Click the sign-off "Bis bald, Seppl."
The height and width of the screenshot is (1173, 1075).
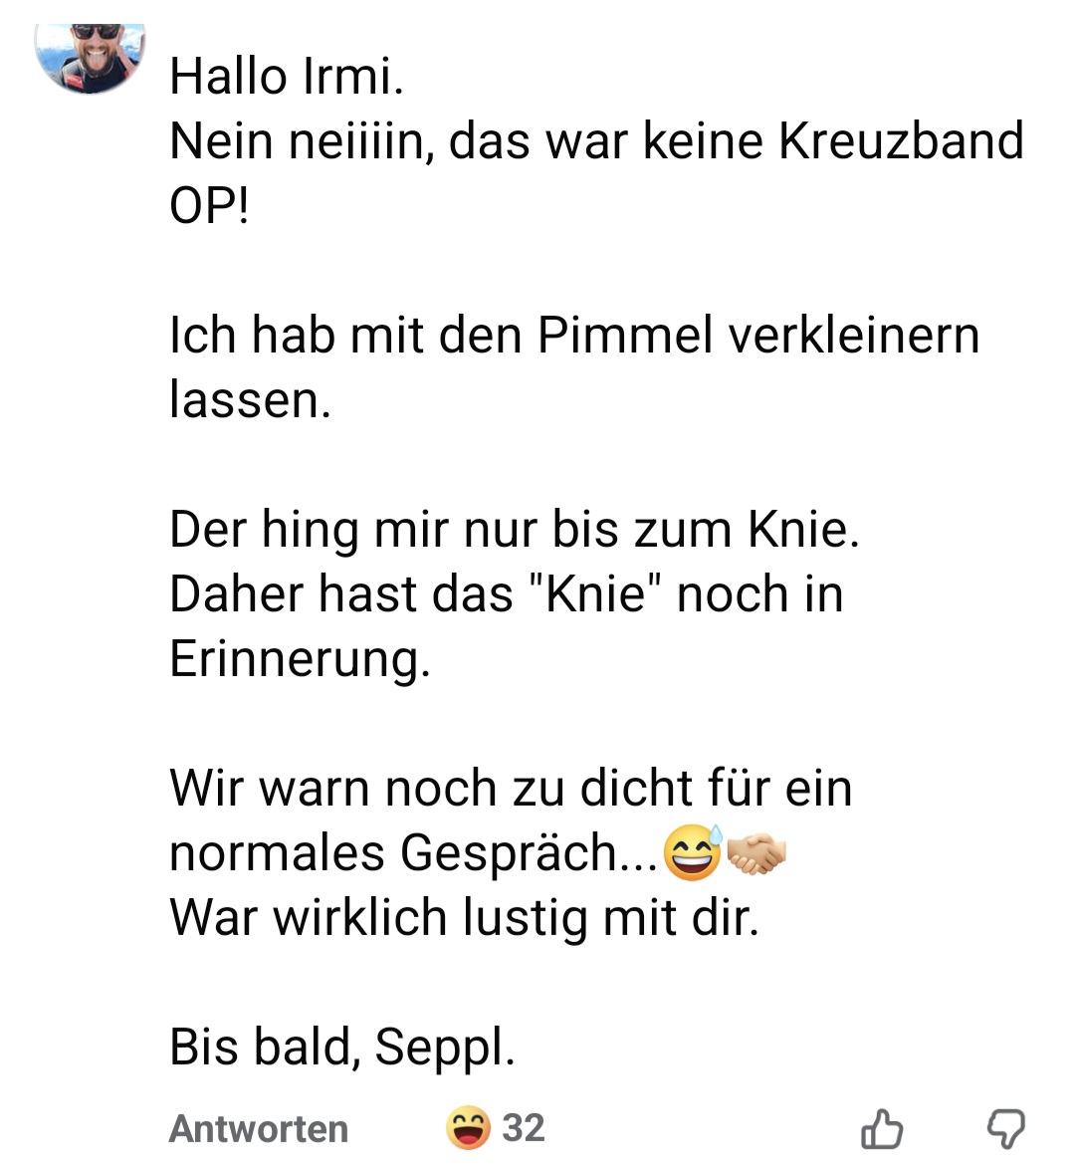pos(342,1048)
